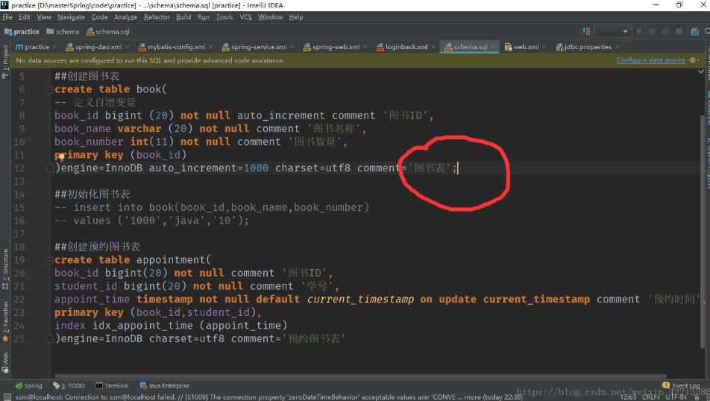Open the Refactor menu
The image size is (710, 401).
click(x=157, y=16)
